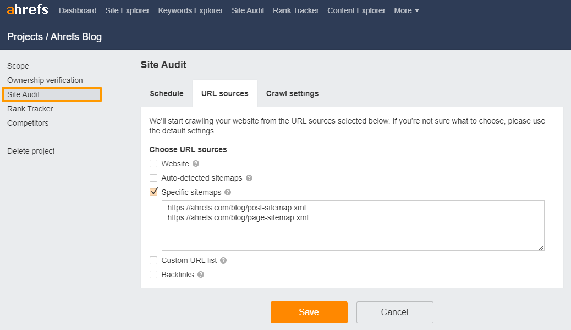
Task: Select Competitors in the sidebar
Action: tap(28, 123)
